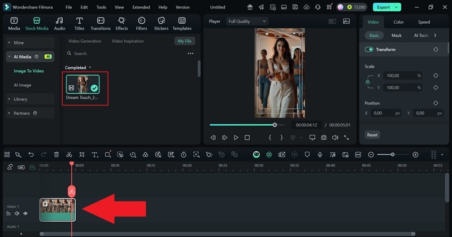Enter fullscreen preview
The image size is (452, 237).
[346, 138]
